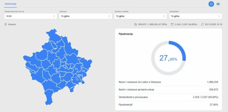Click the 2,424 / 2,557 (94,80%) header stat
Viewport: 228px width, 112px height.
tap(186, 24)
